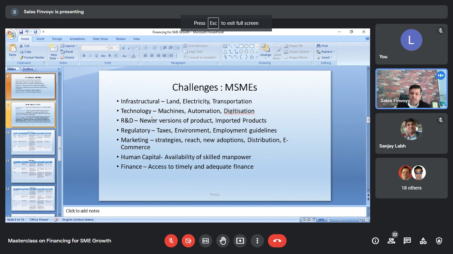
Task: Expand the Customize Quick Access Toolbar arrow
Action: coord(43,32)
